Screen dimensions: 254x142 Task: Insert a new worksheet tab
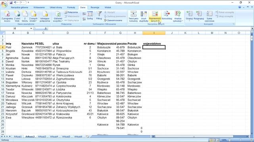click(x=87, y=136)
